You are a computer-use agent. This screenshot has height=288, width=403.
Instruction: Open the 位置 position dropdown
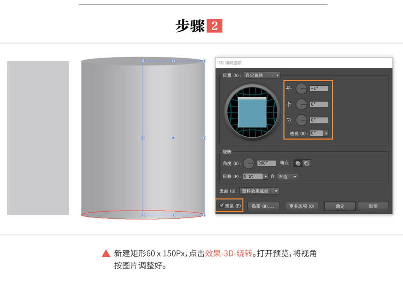pyautogui.click(x=262, y=76)
